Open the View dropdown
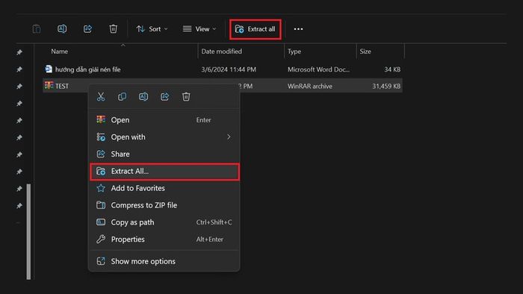 [199, 29]
